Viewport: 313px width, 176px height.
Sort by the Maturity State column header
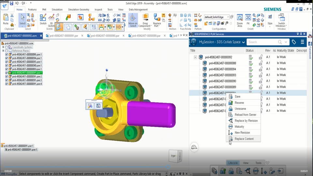pos(285,51)
